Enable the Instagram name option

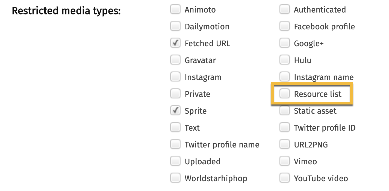coord(285,76)
